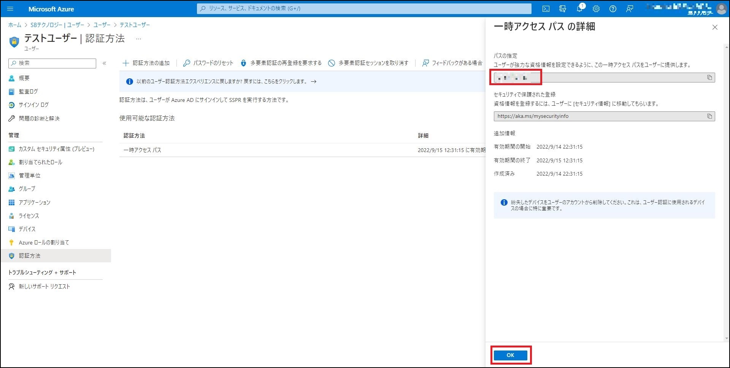
Task: Click the 認証方法 column header
Action: [134, 136]
